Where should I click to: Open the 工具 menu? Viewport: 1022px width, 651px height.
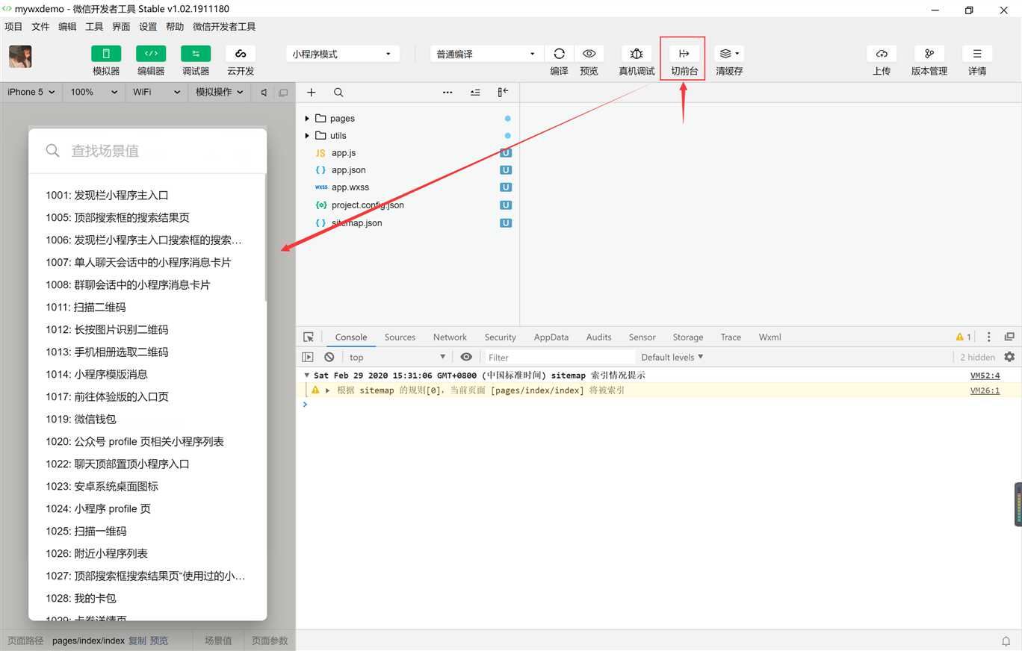tap(94, 27)
